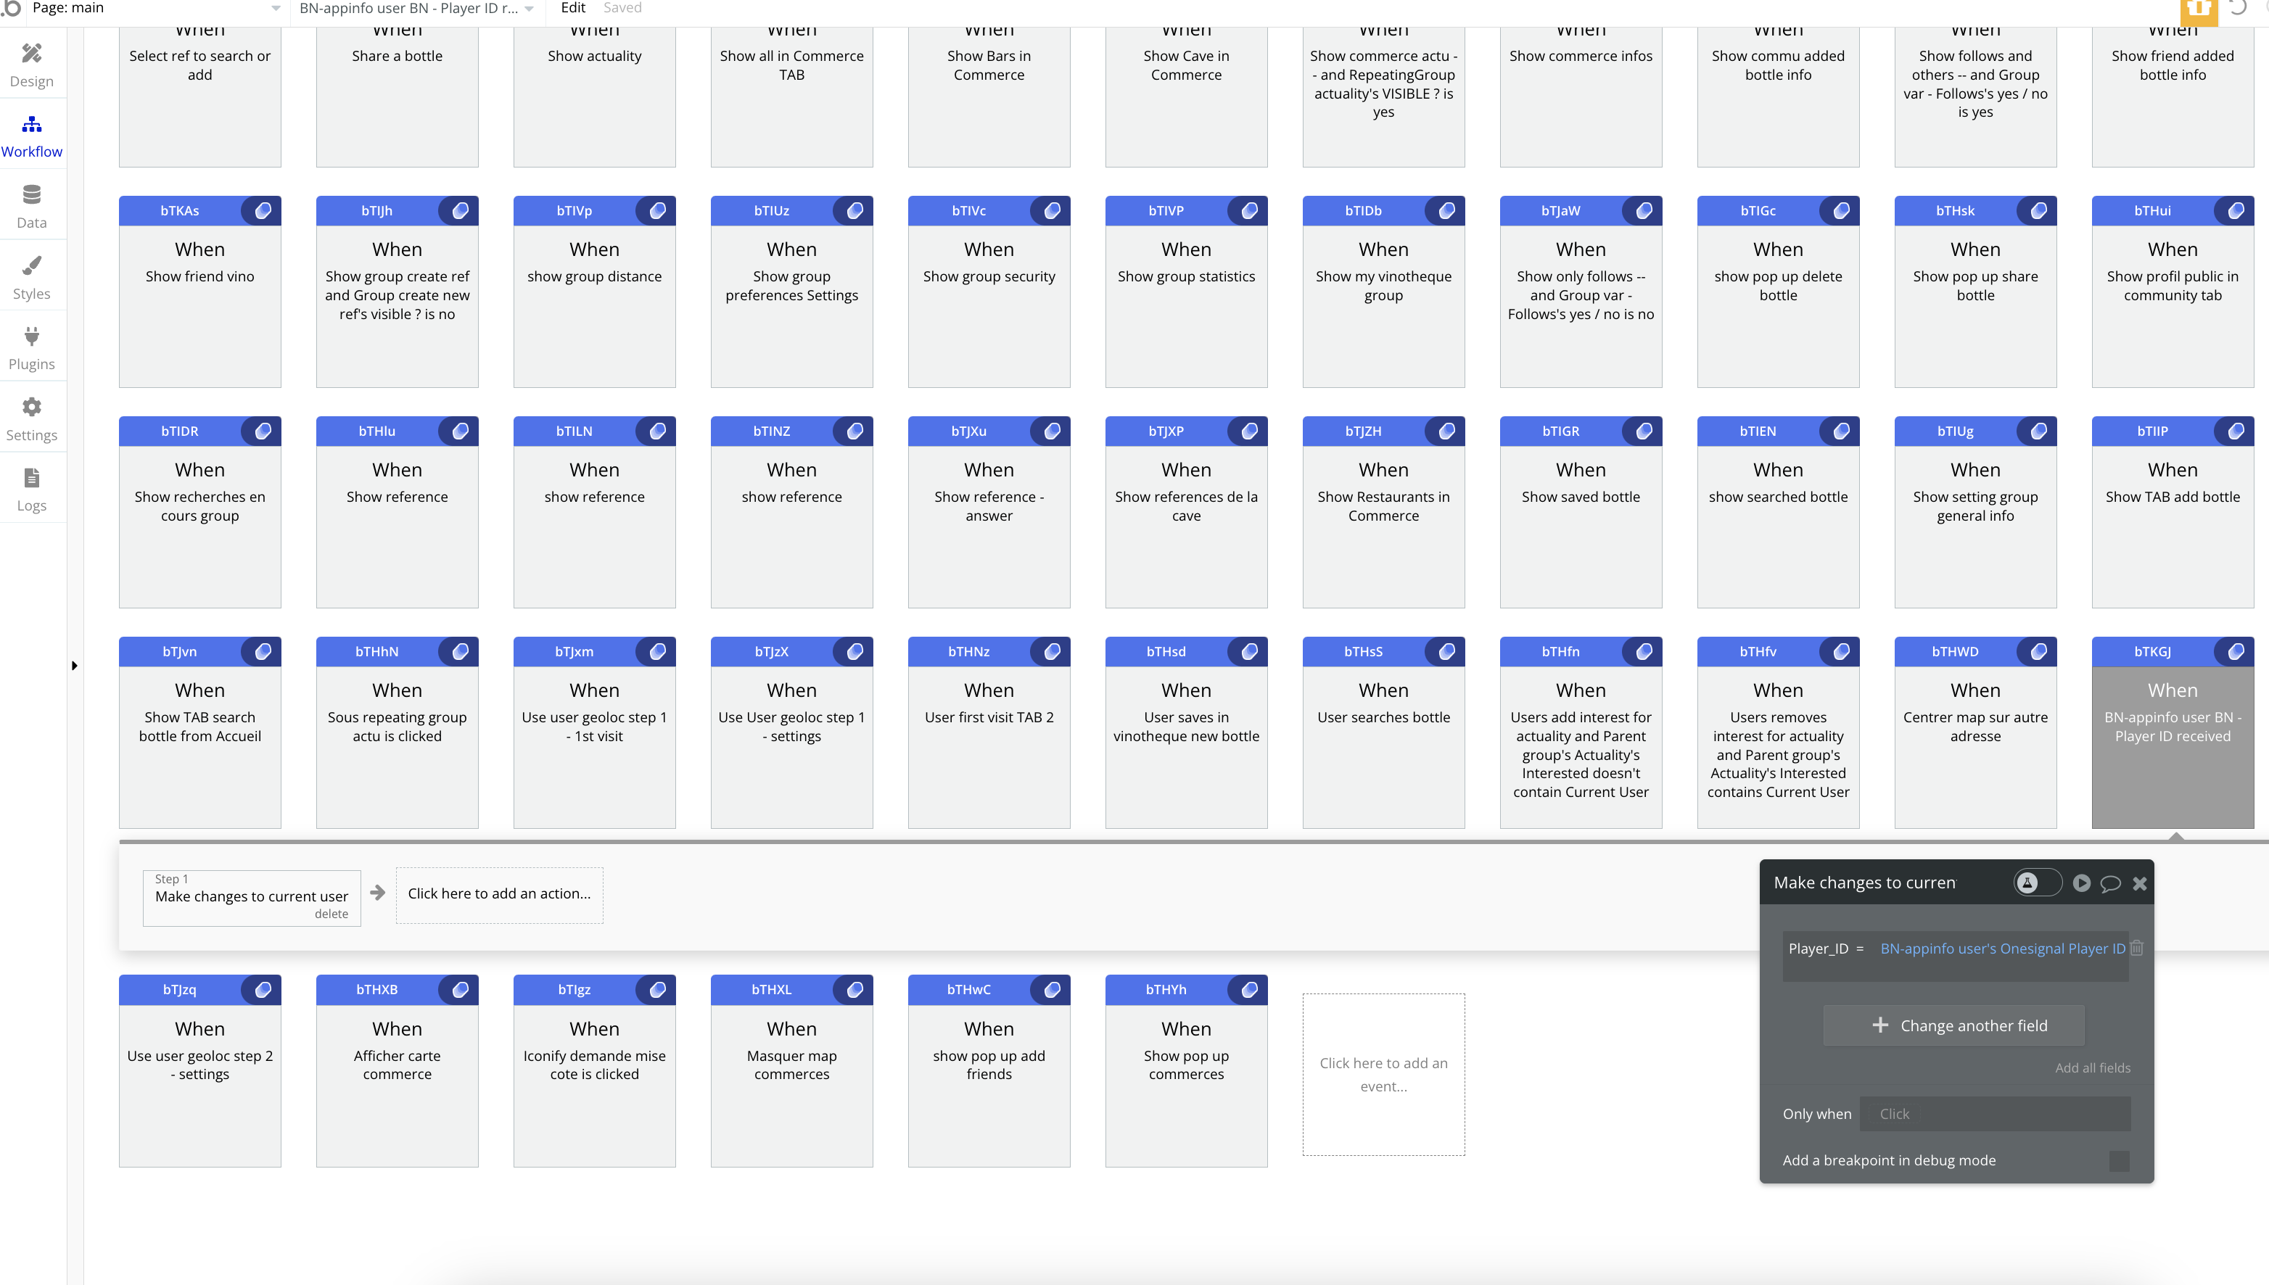Click here to add an action

coord(500,894)
